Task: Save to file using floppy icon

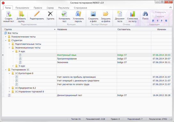Action: tap(93, 14)
